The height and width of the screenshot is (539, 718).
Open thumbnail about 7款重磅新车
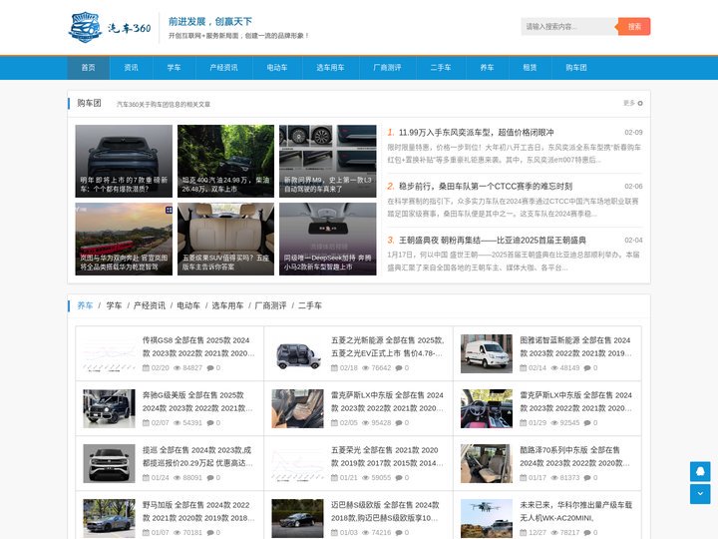click(x=124, y=161)
